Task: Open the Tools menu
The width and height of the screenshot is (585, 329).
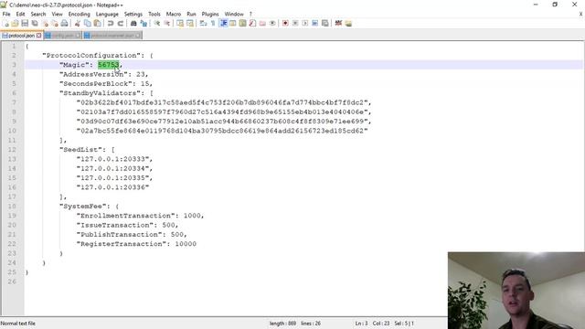Action: point(154,14)
